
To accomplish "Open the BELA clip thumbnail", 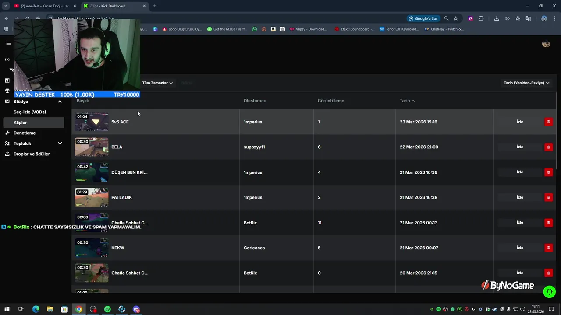I will click(x=92, y=147).
